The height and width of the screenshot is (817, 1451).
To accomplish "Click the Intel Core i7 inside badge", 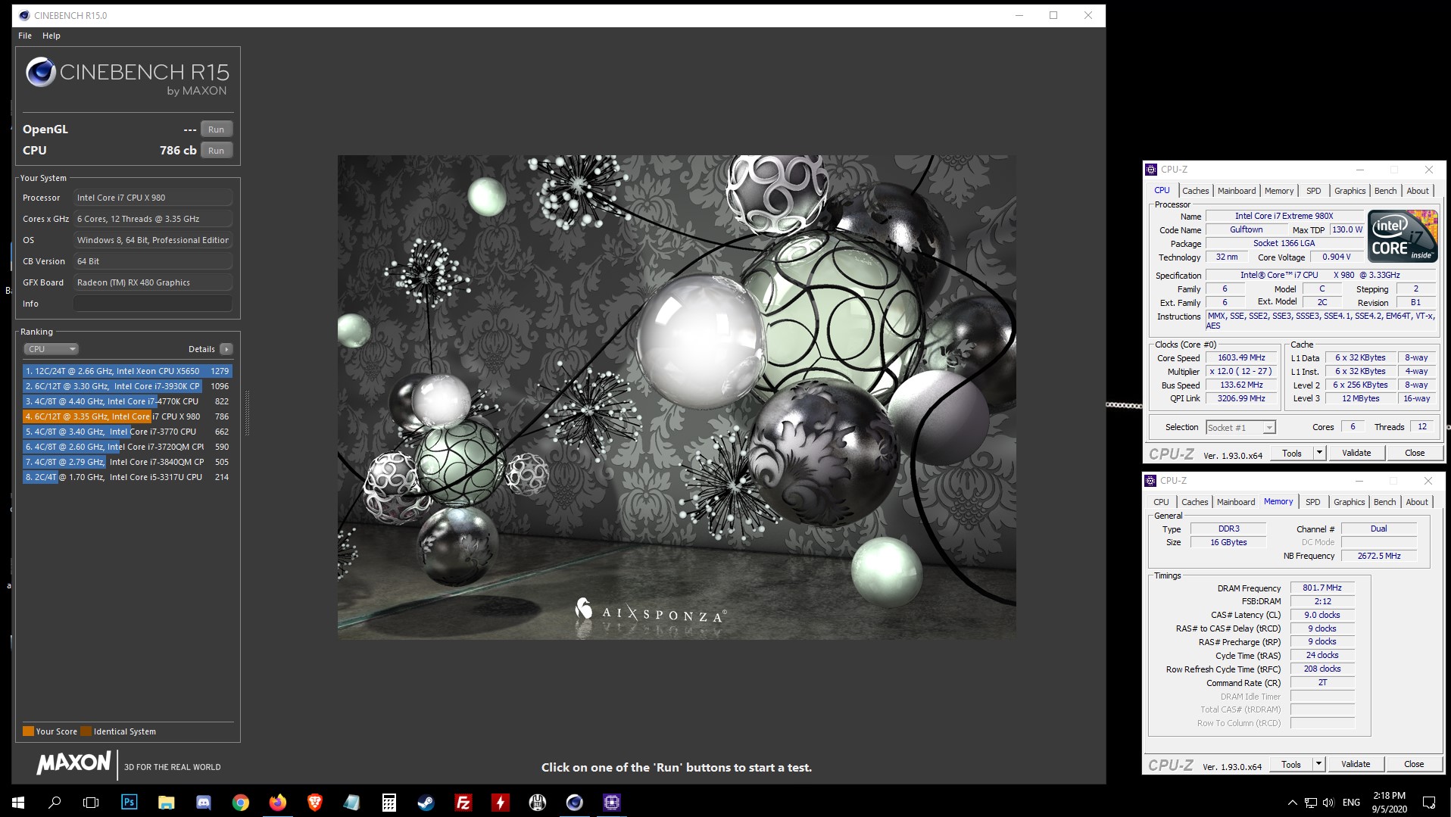I will point(1403,236).
